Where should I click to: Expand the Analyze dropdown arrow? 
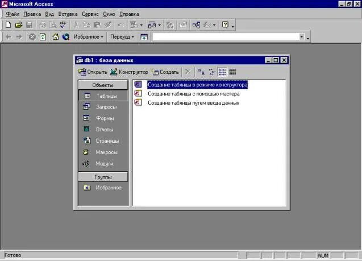pyautogui.click(x=159, y=25)
